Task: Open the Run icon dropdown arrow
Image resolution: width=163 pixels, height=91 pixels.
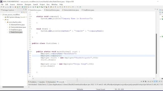Action: coord(40,7)
